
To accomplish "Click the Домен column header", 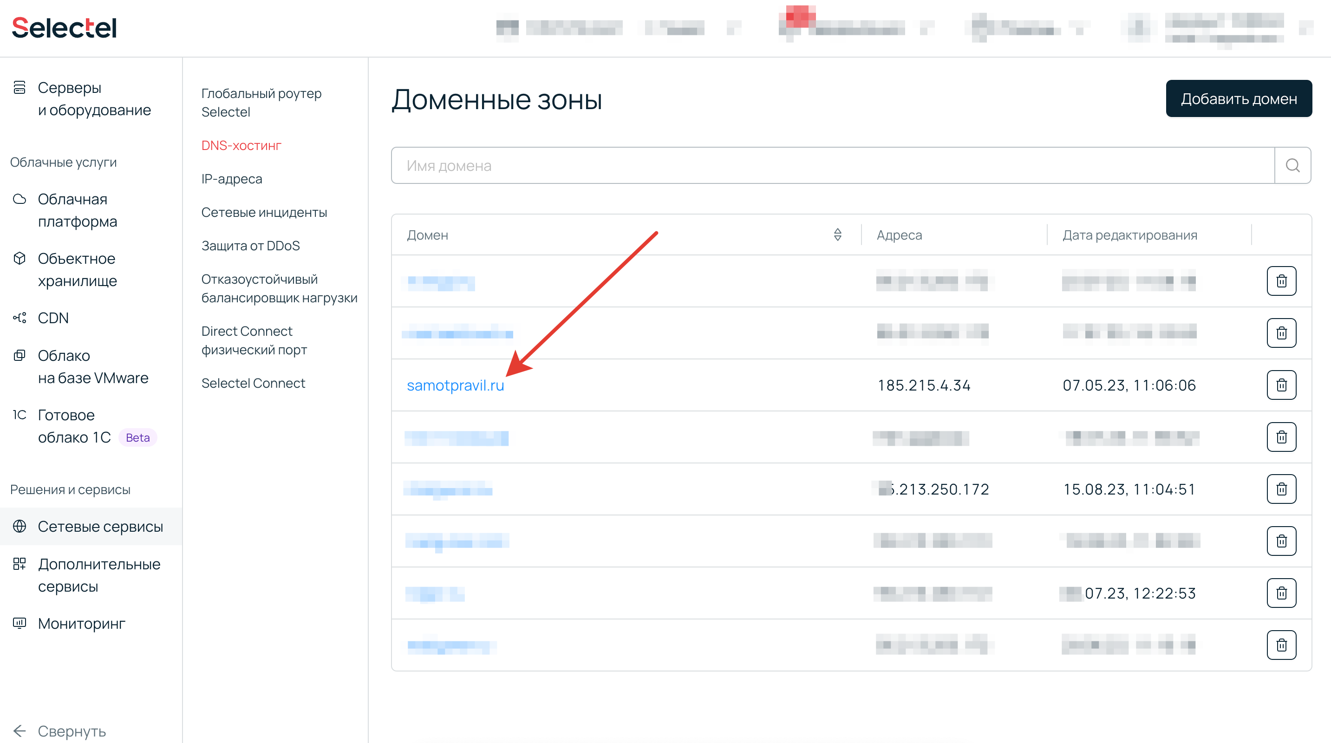I will [x=427, y=235].
